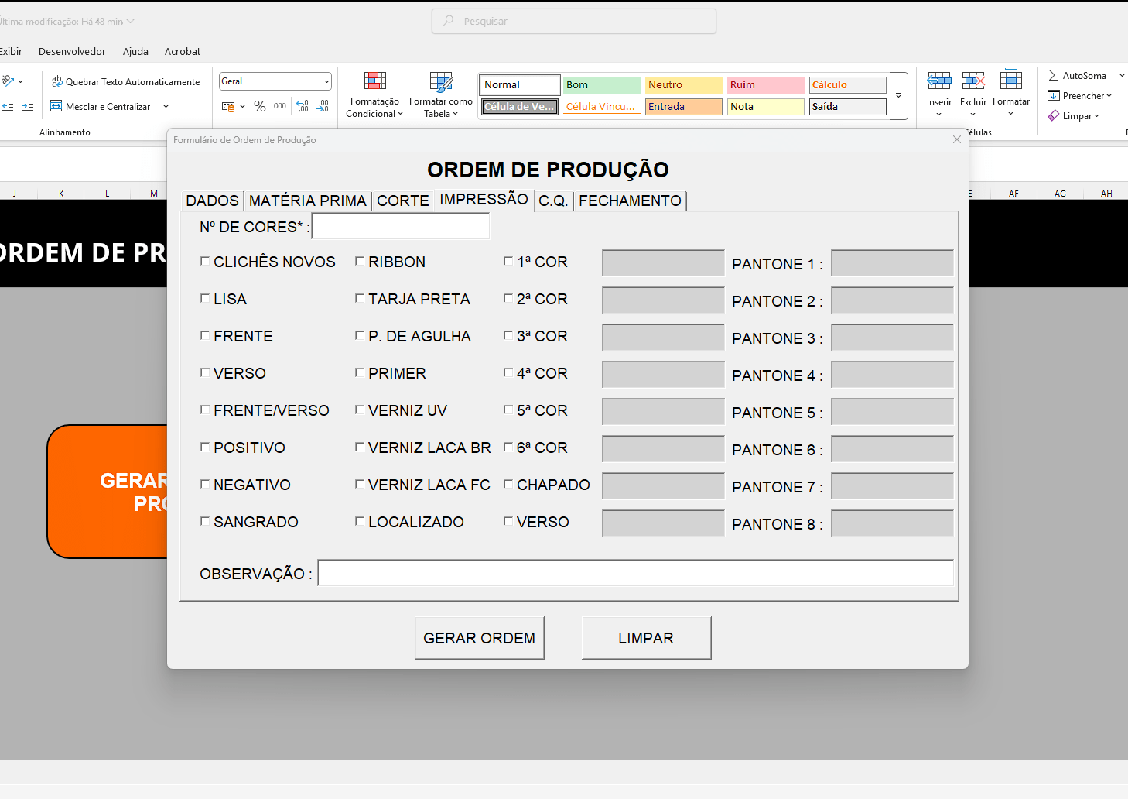Click the Inserir cells icon
This screenshot has width=1128, height=799.
(939, 81)
